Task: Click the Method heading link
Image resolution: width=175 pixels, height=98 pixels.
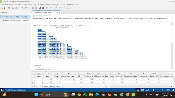Action: coord(38,65)
